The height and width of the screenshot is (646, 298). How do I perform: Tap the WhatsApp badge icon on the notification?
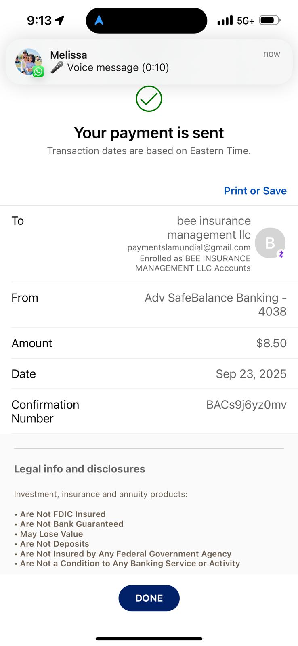point(38,72)
